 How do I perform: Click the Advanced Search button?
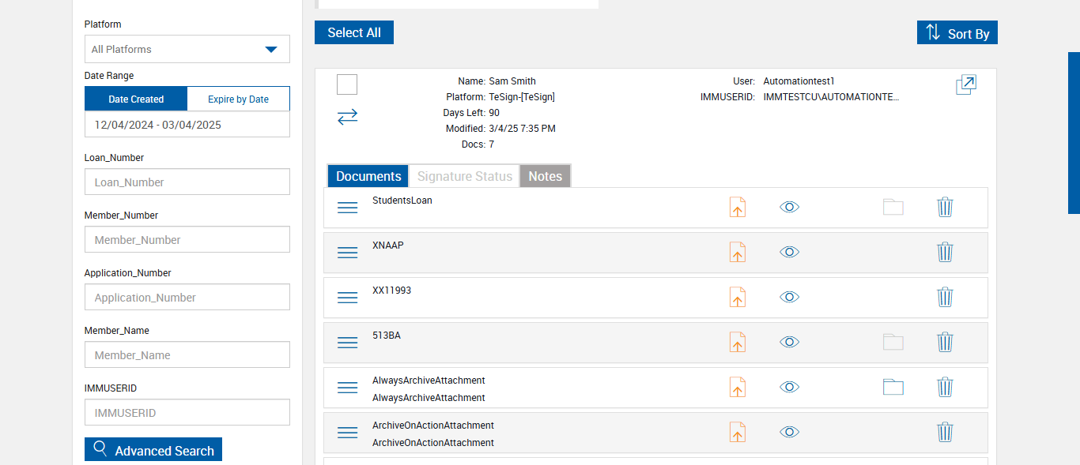coord(153,450)
